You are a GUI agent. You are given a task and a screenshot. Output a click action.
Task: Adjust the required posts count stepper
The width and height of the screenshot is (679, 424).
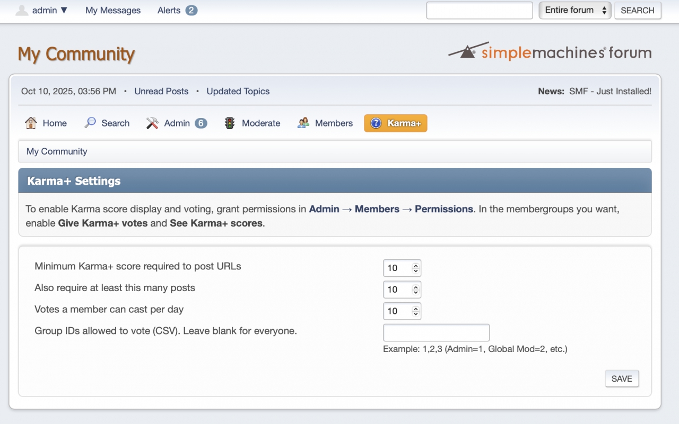point(416,290)
